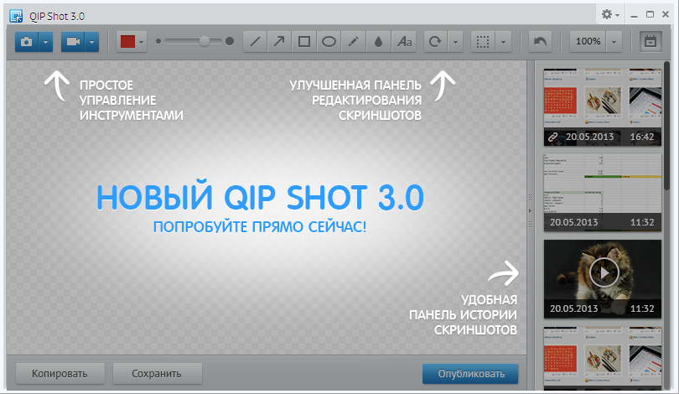
Task: Click link icon on 16:42 thumbnail
Action: coord(553,137)
